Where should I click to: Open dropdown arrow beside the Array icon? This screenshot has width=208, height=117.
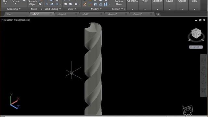pos(109,4)
